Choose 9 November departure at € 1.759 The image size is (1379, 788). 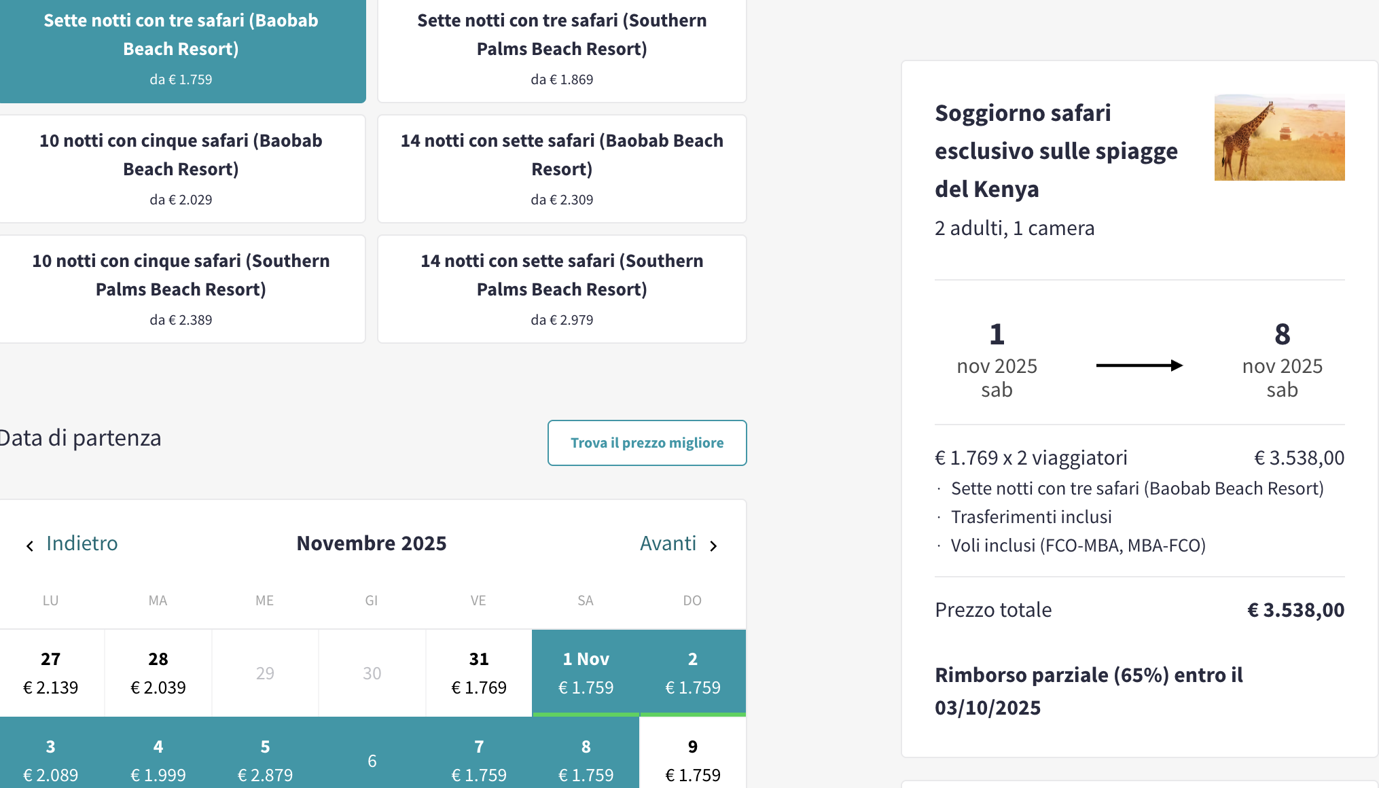click(x=693, y=759)
